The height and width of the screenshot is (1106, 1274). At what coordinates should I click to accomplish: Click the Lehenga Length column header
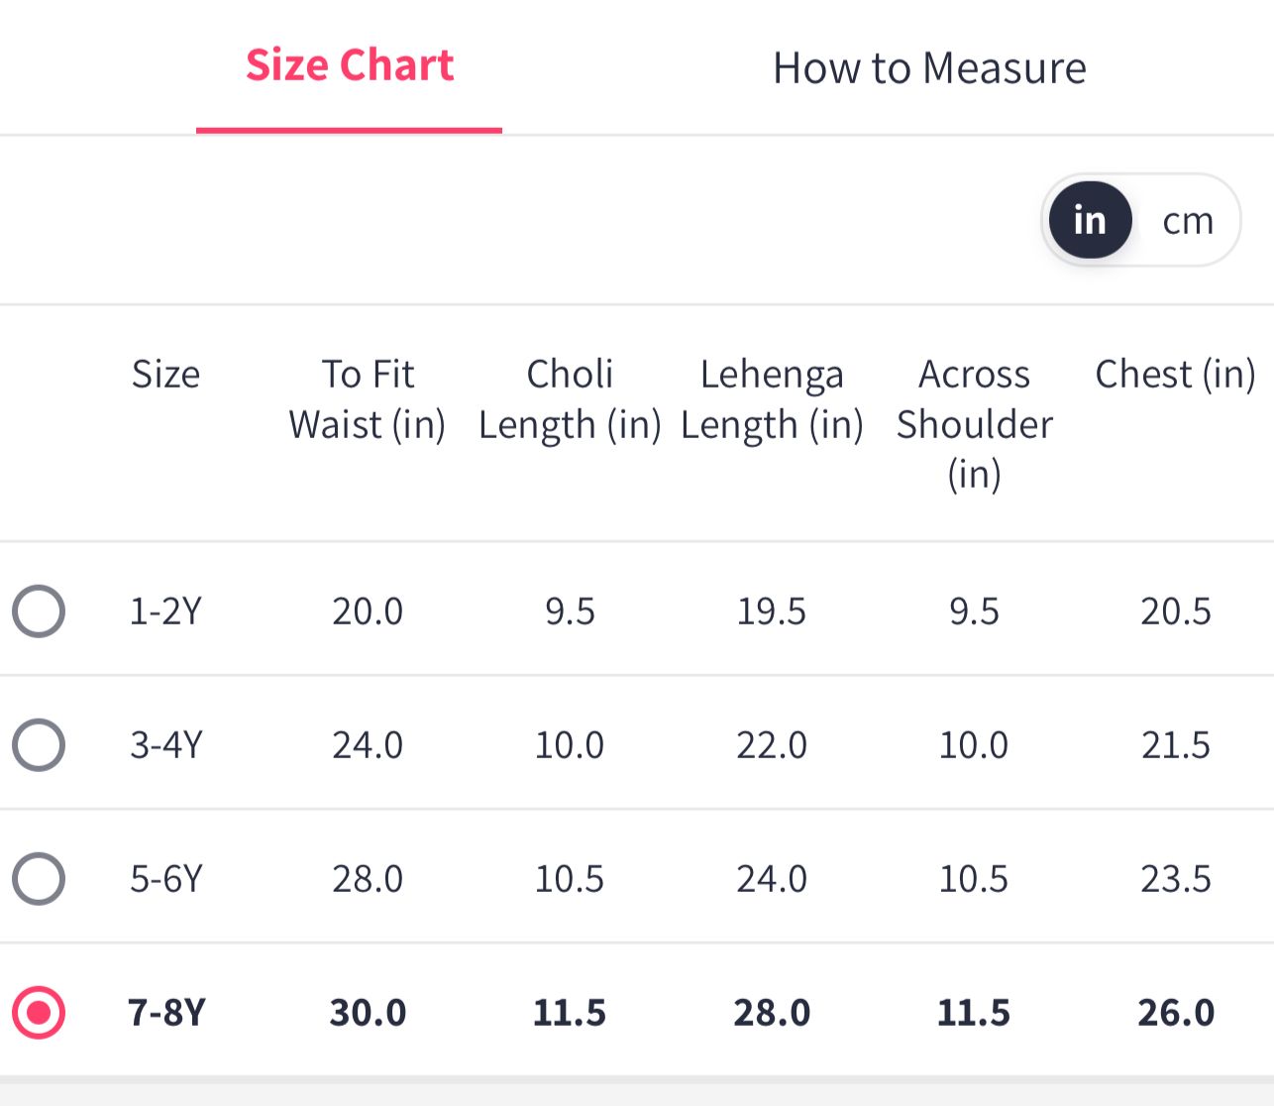click(772, 399)
